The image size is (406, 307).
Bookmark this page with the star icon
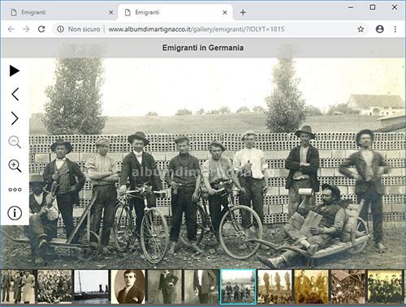coord(361,29)
